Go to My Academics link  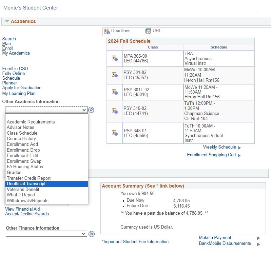coord(16,53)
